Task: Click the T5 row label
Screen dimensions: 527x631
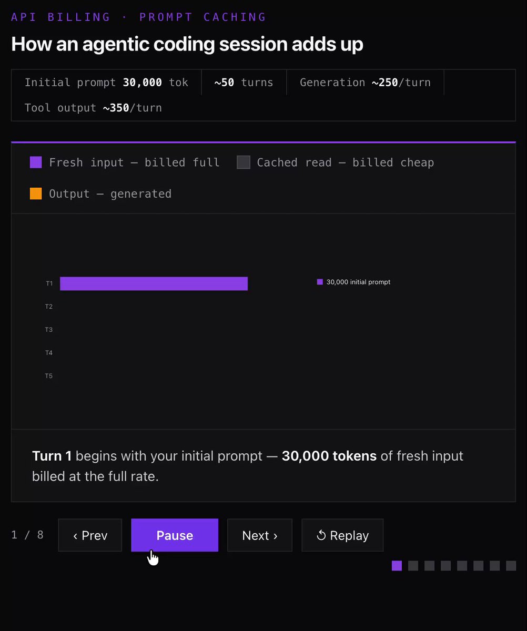Action: click(49, 376)
